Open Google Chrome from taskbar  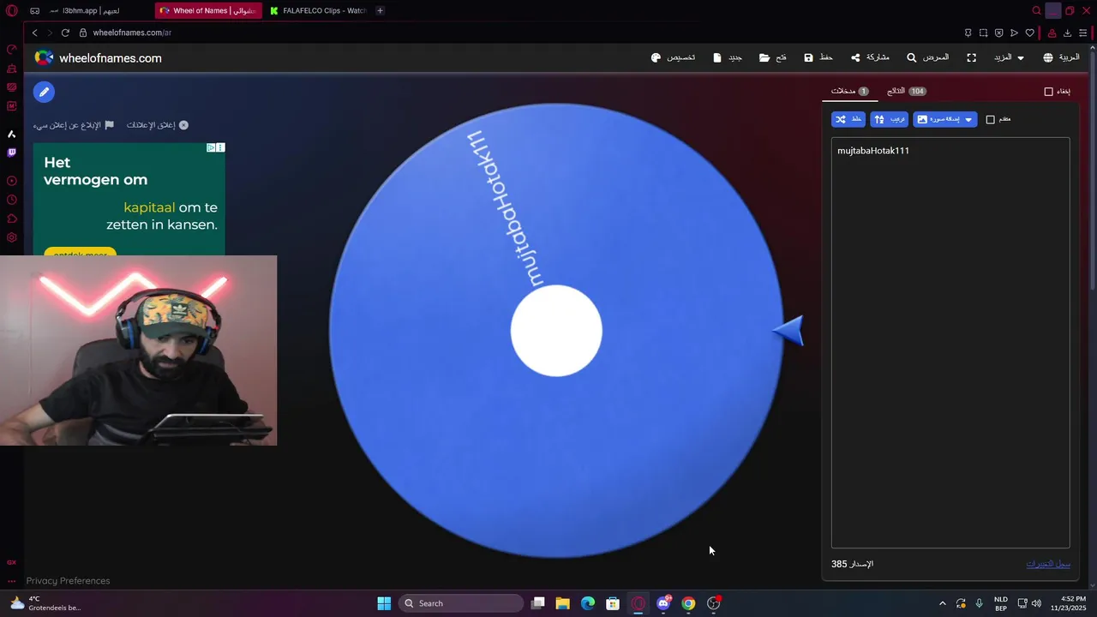point(688,603)
